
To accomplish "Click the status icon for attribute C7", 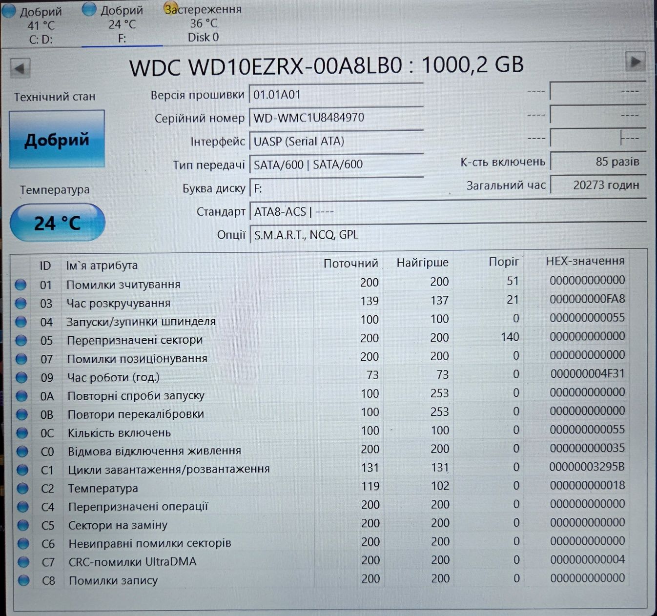I will click(x=23, y=562).
